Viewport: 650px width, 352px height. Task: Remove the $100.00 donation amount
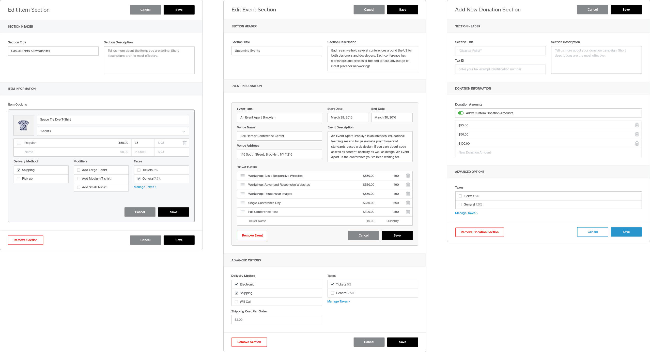point(637,143)
